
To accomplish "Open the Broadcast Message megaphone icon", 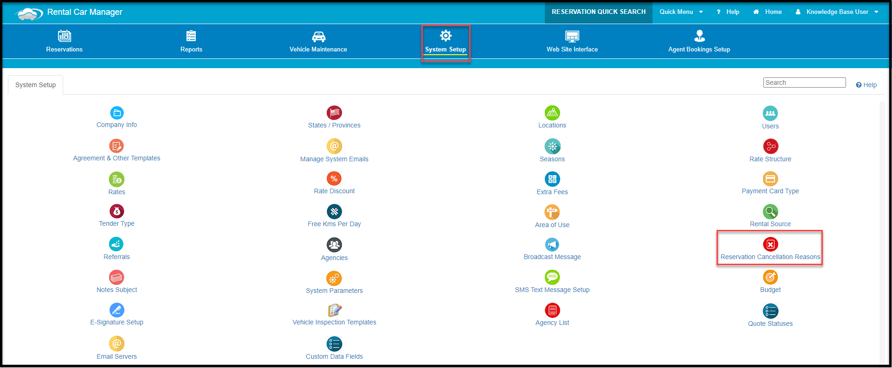I will coord(552,244).
